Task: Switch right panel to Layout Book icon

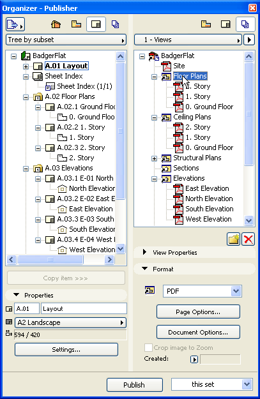Action: pyautogui.click(x=226, y=24)
